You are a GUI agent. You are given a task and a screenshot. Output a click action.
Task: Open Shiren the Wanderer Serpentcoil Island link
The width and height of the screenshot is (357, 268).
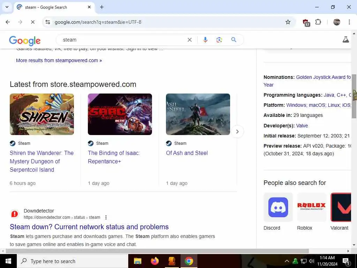(42, 161)
